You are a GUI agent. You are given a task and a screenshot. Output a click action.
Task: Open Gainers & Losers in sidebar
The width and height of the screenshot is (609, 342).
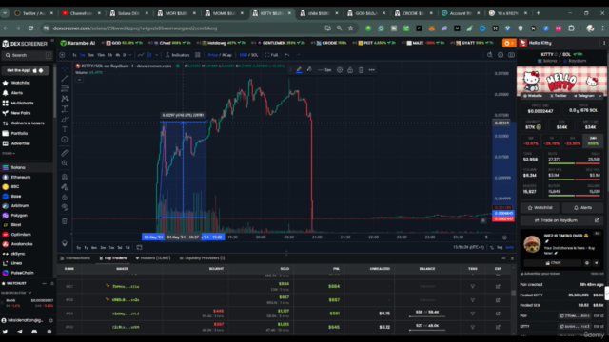(27, 123)
